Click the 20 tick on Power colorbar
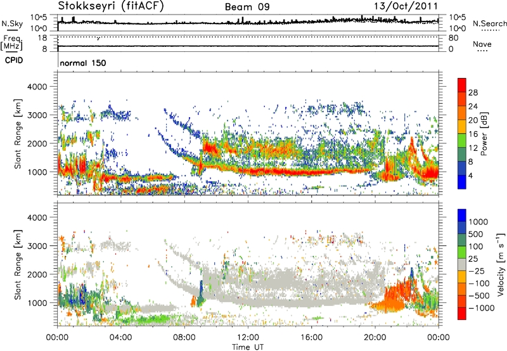The height and width of the screenshot is (351, 507). [x=473, y=120]
